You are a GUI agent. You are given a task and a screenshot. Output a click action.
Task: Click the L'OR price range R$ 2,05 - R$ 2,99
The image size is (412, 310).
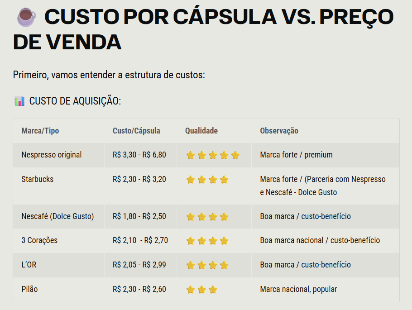pos(139,265)
